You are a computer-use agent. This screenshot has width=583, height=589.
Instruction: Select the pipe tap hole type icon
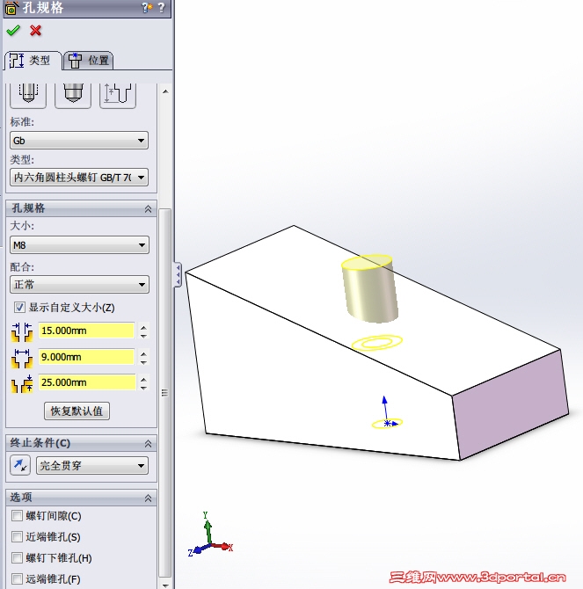pyautogui.click(x=73, y=96)
